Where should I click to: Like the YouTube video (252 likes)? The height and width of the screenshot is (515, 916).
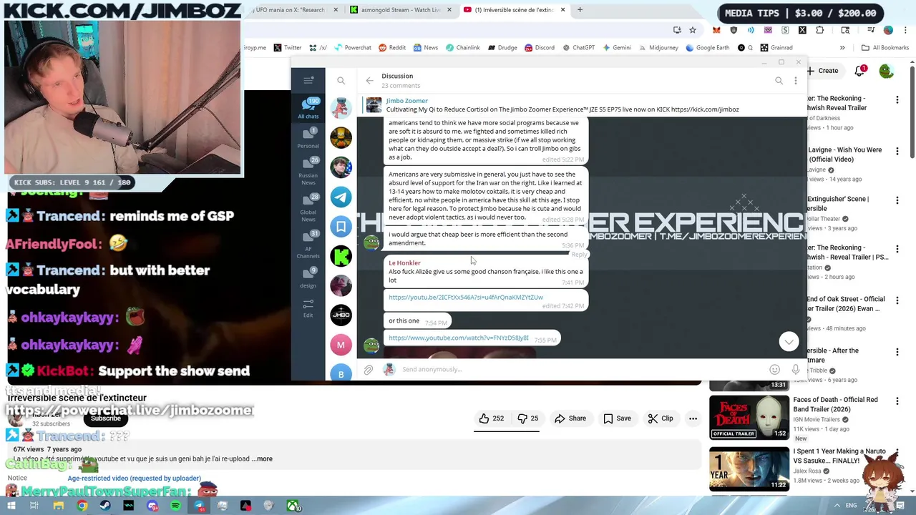click(492, 418)
